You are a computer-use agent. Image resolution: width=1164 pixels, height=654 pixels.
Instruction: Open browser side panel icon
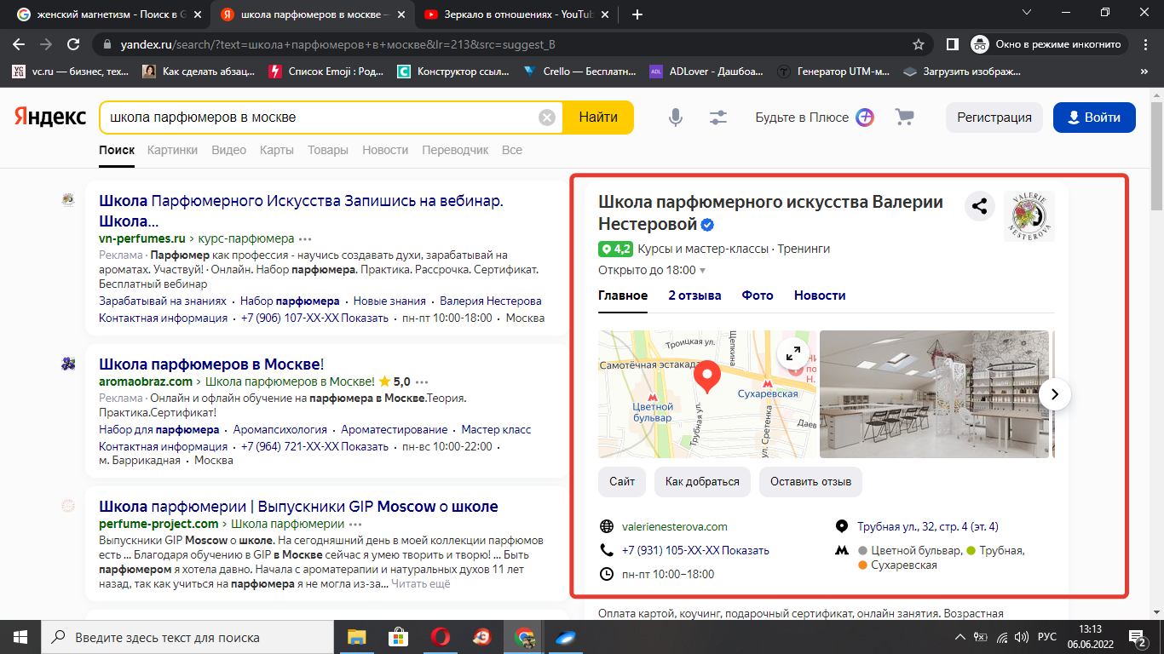[953, 44]
